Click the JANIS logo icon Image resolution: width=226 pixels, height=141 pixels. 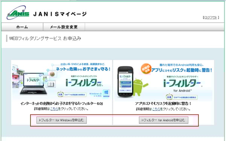(x=18, y=13)
